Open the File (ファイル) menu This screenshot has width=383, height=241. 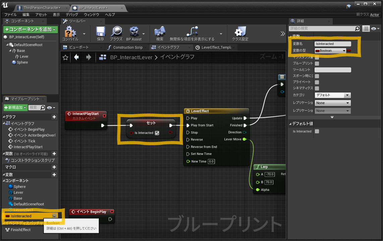pos(10,15)
